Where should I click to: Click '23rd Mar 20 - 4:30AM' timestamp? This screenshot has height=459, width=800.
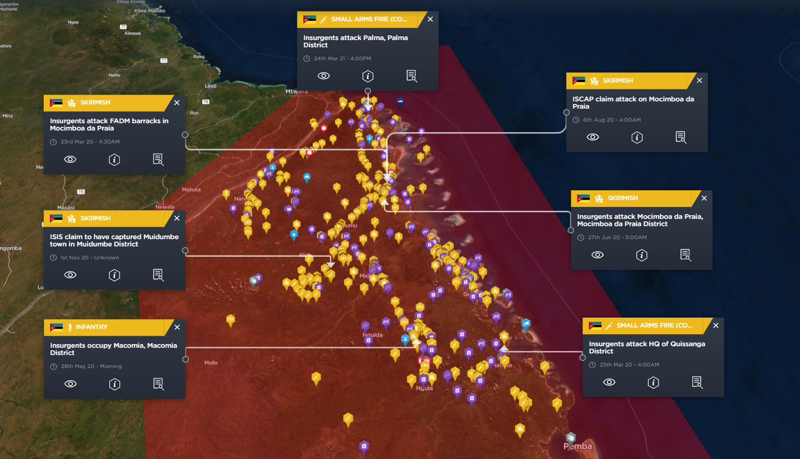point(90,142)
